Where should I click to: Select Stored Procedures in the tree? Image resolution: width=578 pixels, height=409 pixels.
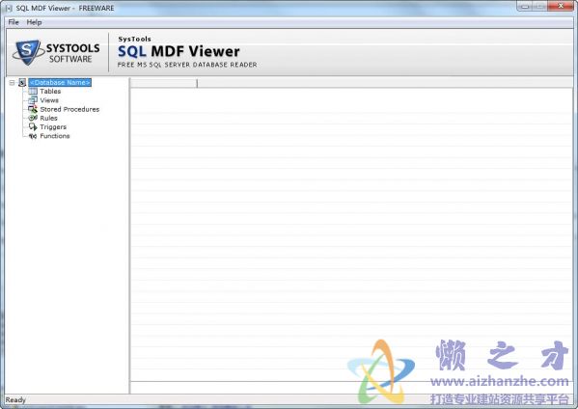tap(69, 109)
